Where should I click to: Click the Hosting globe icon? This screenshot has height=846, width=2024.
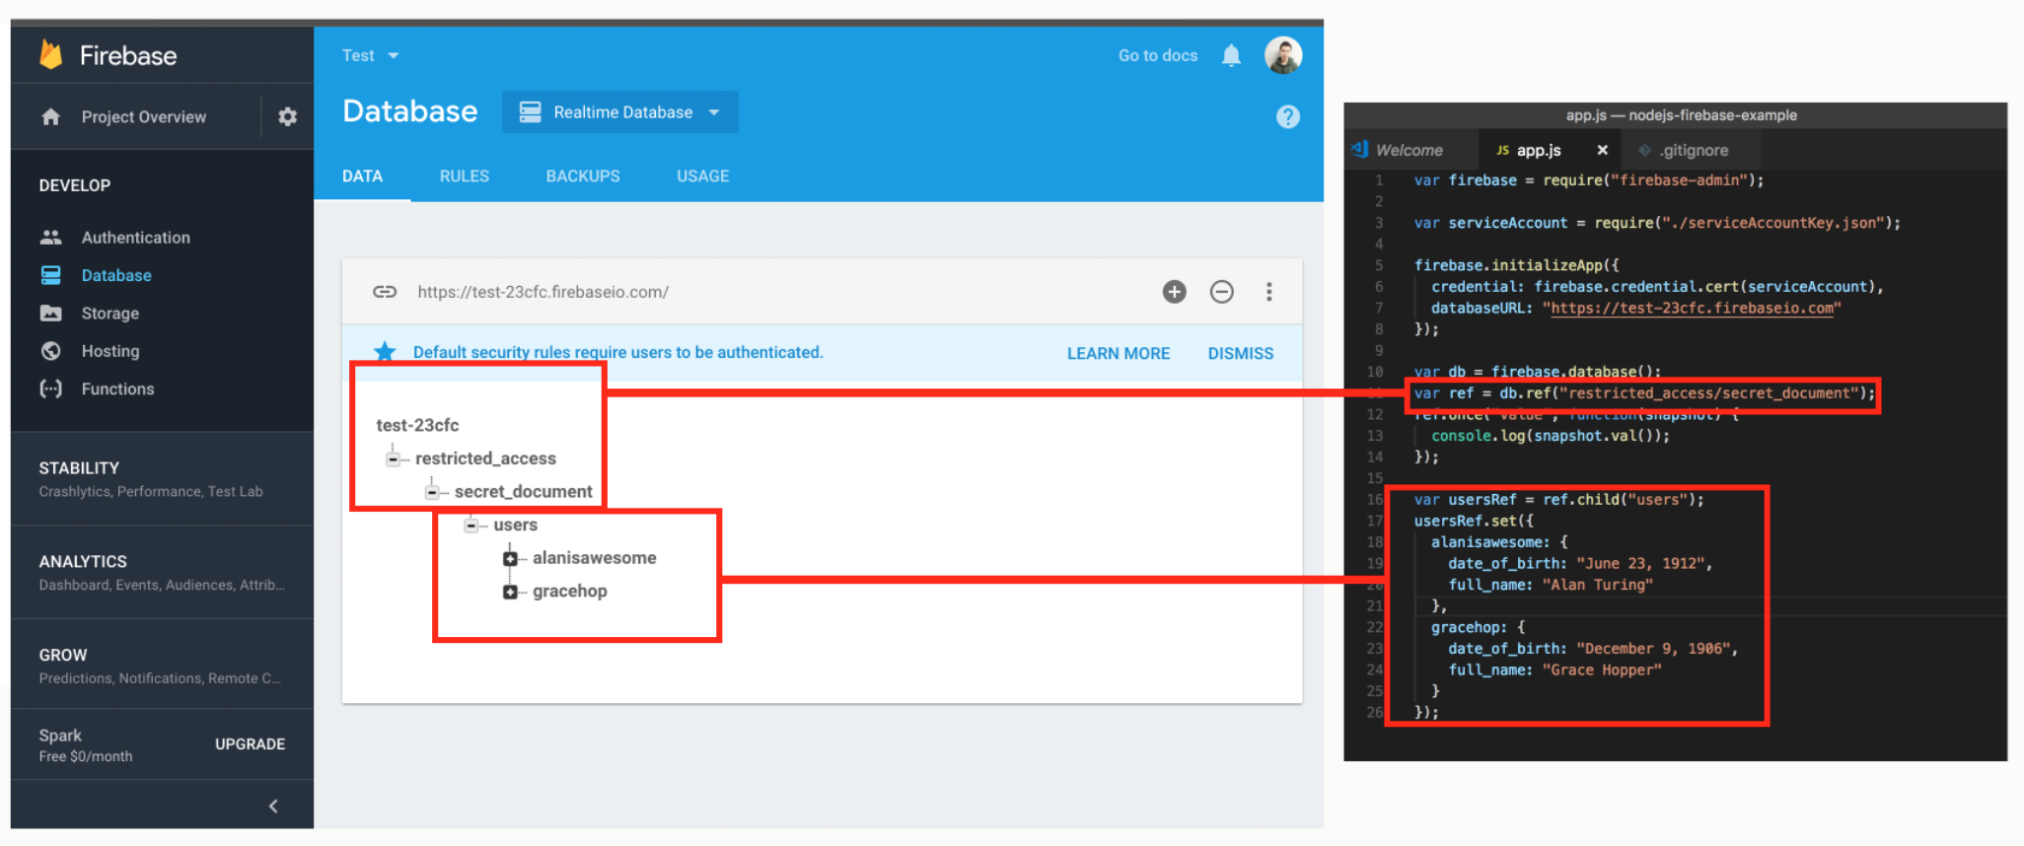51,351
